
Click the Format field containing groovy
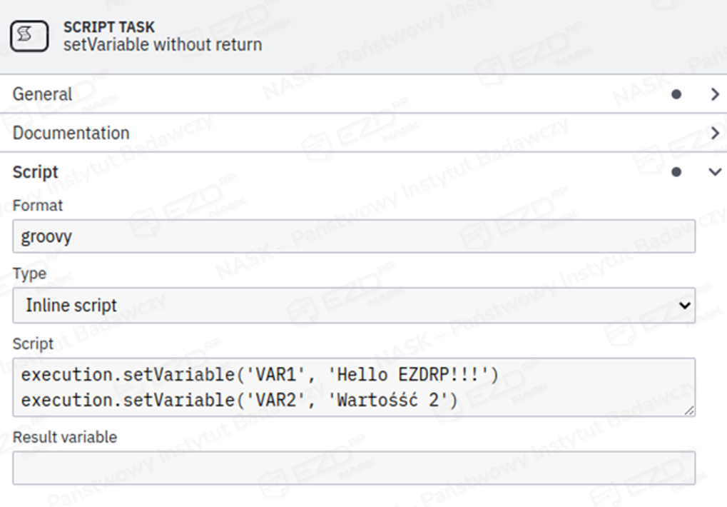point(353,236)
